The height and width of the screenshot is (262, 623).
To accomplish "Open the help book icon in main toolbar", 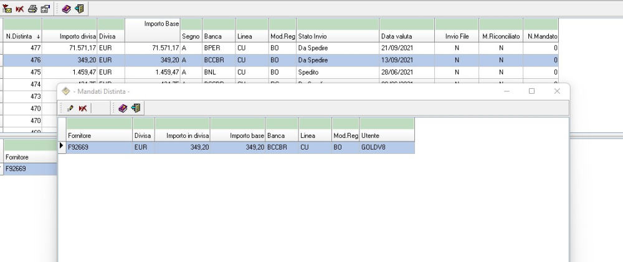I will 67,9.
